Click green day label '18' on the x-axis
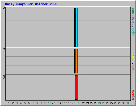The width and height of the screenshot is (136, 106). (x=76, y=103)
